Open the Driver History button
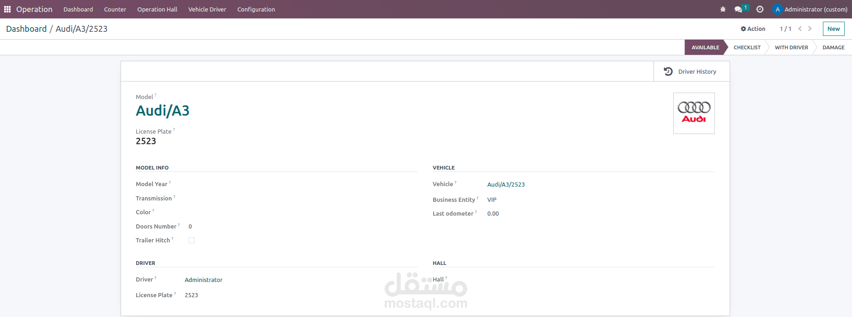The image size is (852, 317). click(x=692, y=71)
